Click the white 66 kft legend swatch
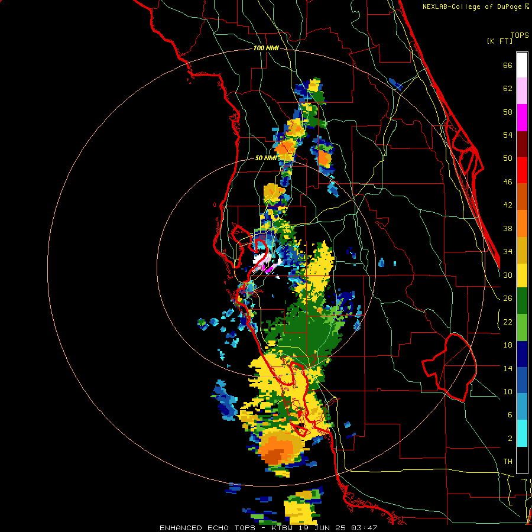532x532 pixels. 522,65
